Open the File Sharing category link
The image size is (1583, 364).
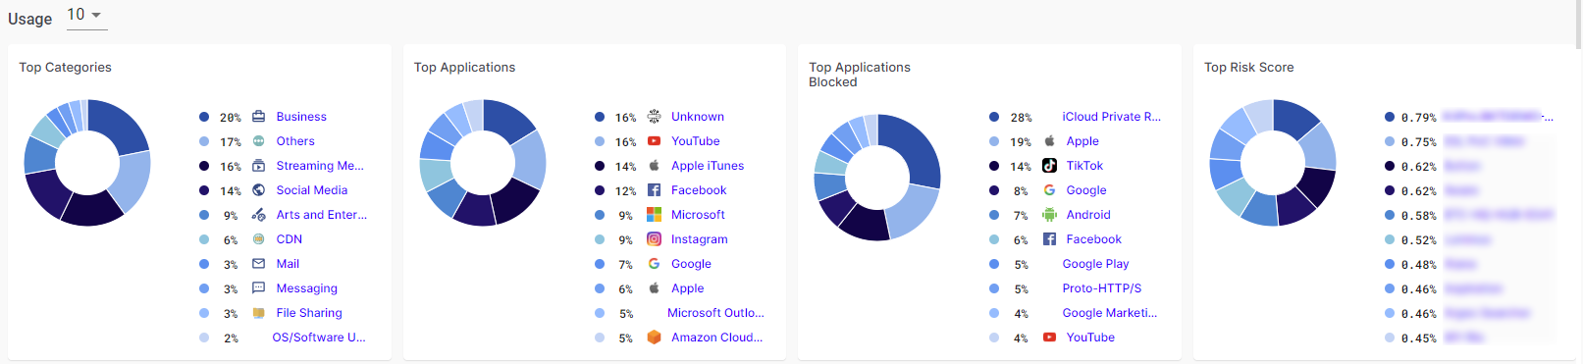[309, 313]
